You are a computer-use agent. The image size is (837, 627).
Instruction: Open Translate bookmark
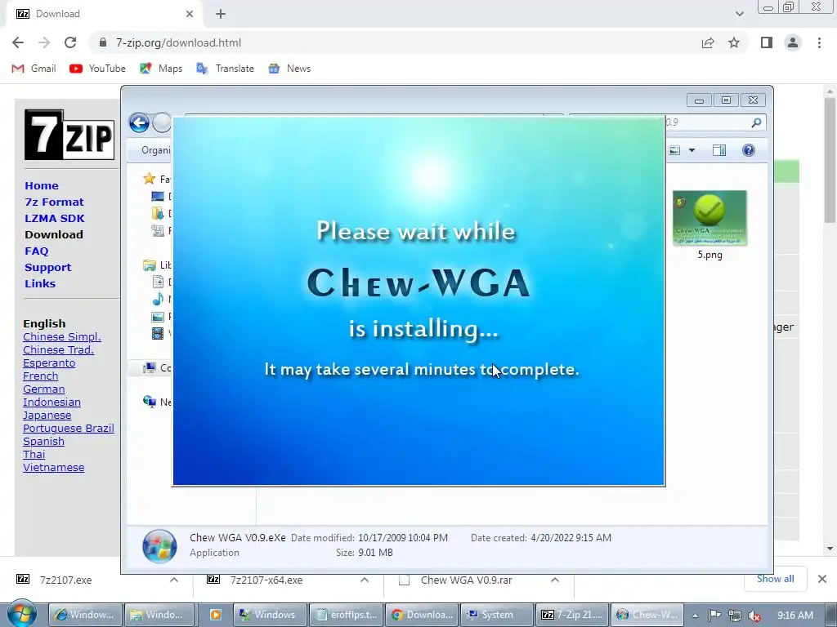click(x=225, y=69)
